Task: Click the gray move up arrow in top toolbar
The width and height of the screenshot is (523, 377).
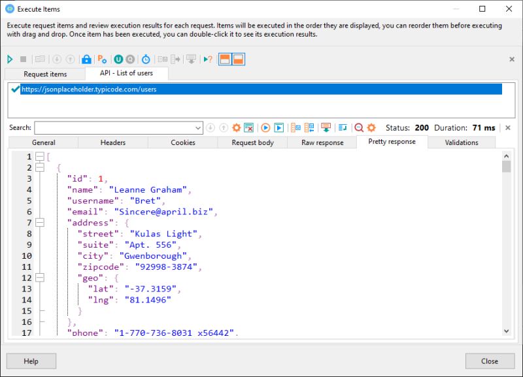Action: (x=70, y=59)
